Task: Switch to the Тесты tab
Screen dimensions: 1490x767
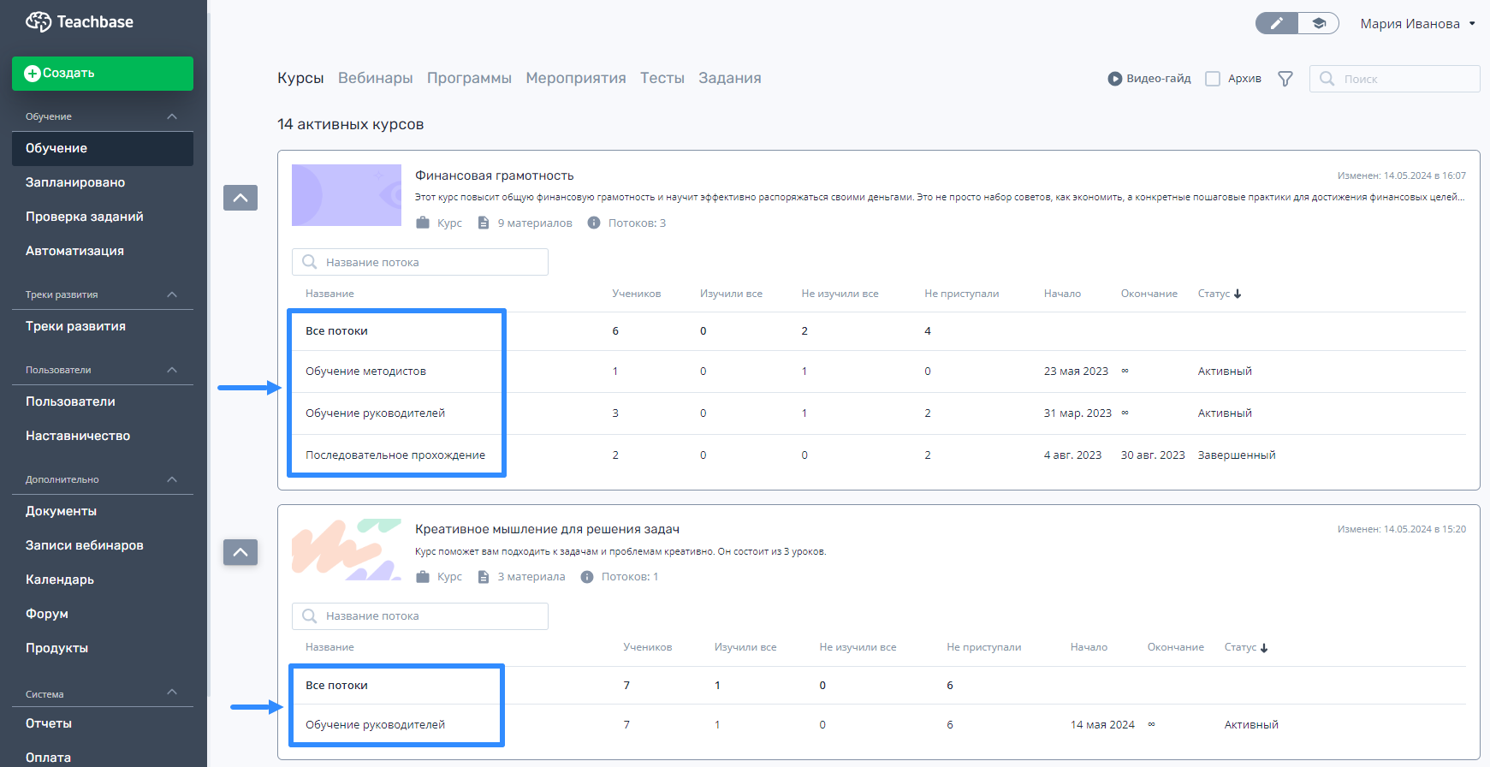Action: click(x=662, y=78)
